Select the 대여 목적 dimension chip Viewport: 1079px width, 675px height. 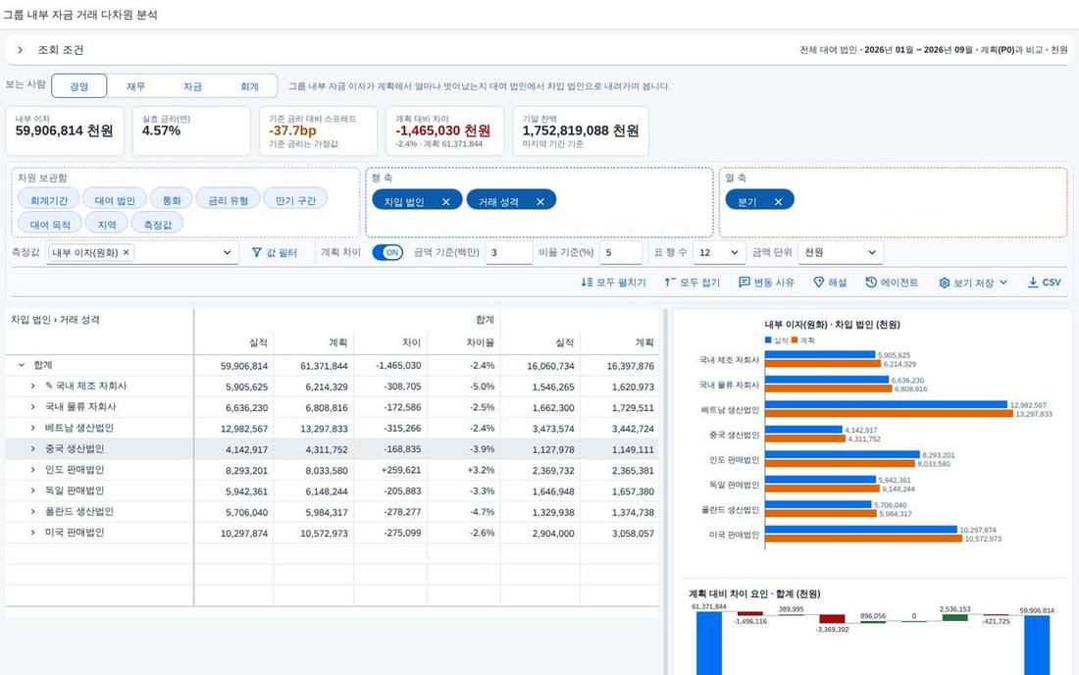tap(50, 225)
